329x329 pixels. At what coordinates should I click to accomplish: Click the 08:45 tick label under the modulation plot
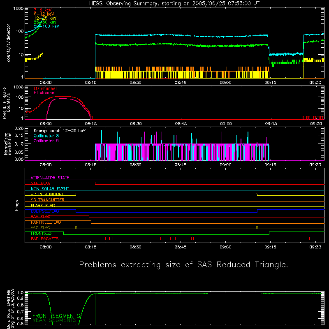(x=181, y=165)
